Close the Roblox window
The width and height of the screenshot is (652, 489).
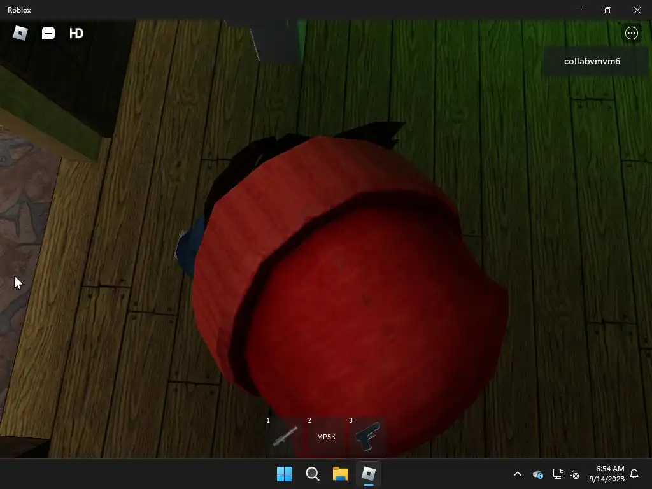tap(637, 10)
